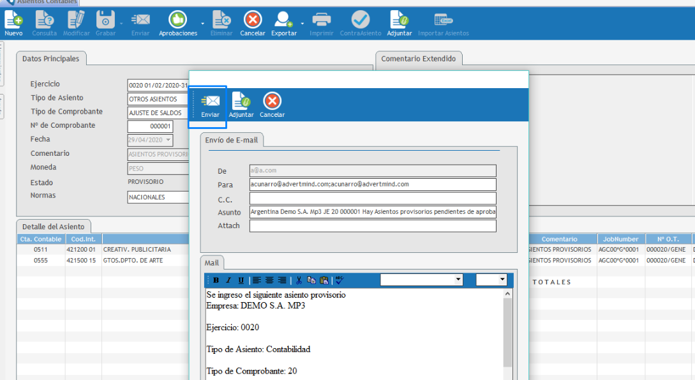Click the Comentario column header
Viewport: 695px width, 380px height.
559,239
